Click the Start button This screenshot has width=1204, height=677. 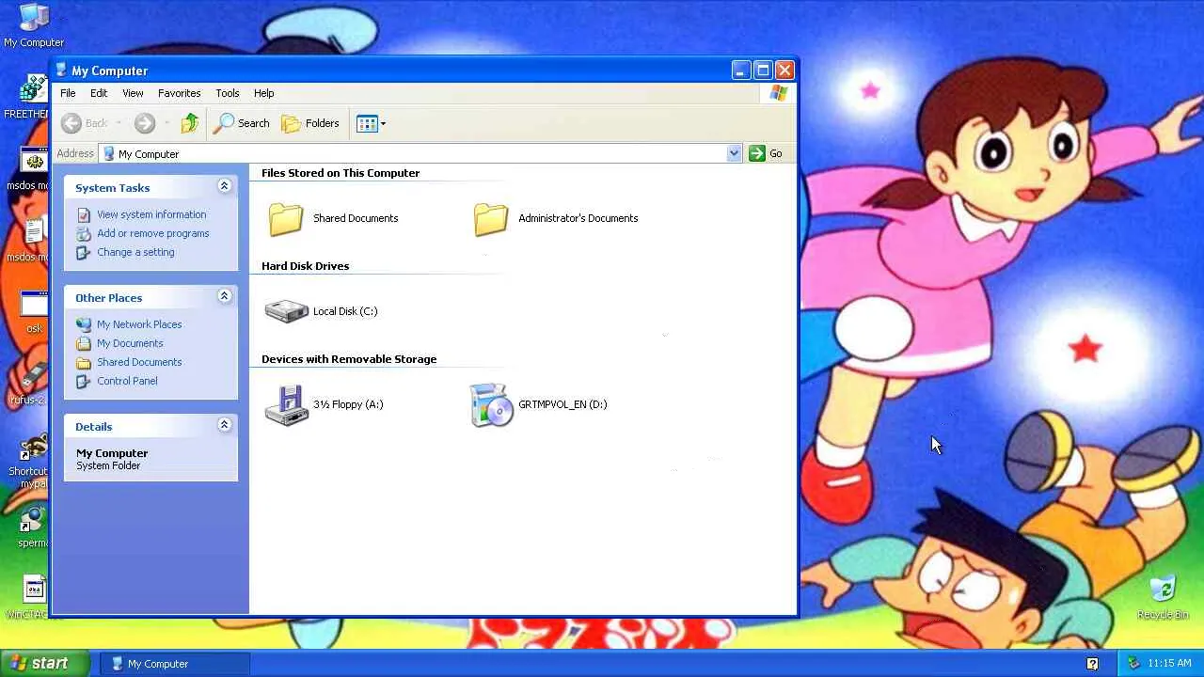45,663
